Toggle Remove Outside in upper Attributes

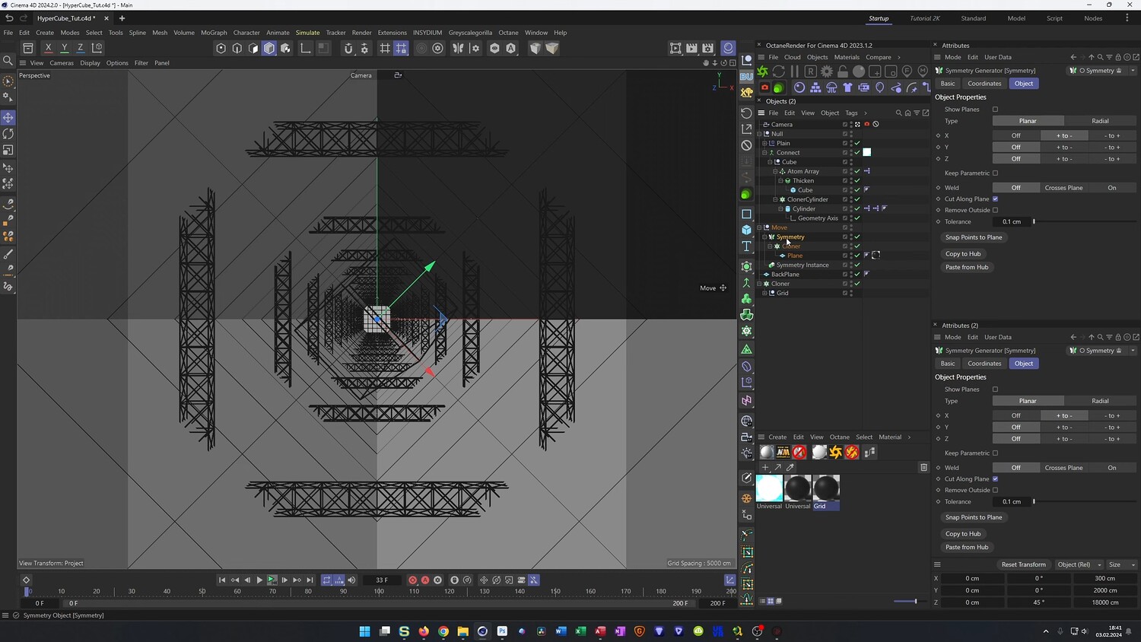pyautogui.click(x=995, y=210)
